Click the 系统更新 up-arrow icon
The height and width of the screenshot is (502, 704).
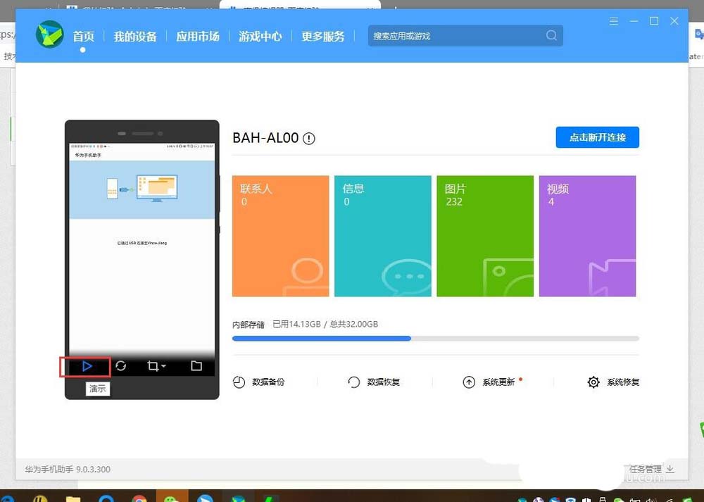[469, 382]
